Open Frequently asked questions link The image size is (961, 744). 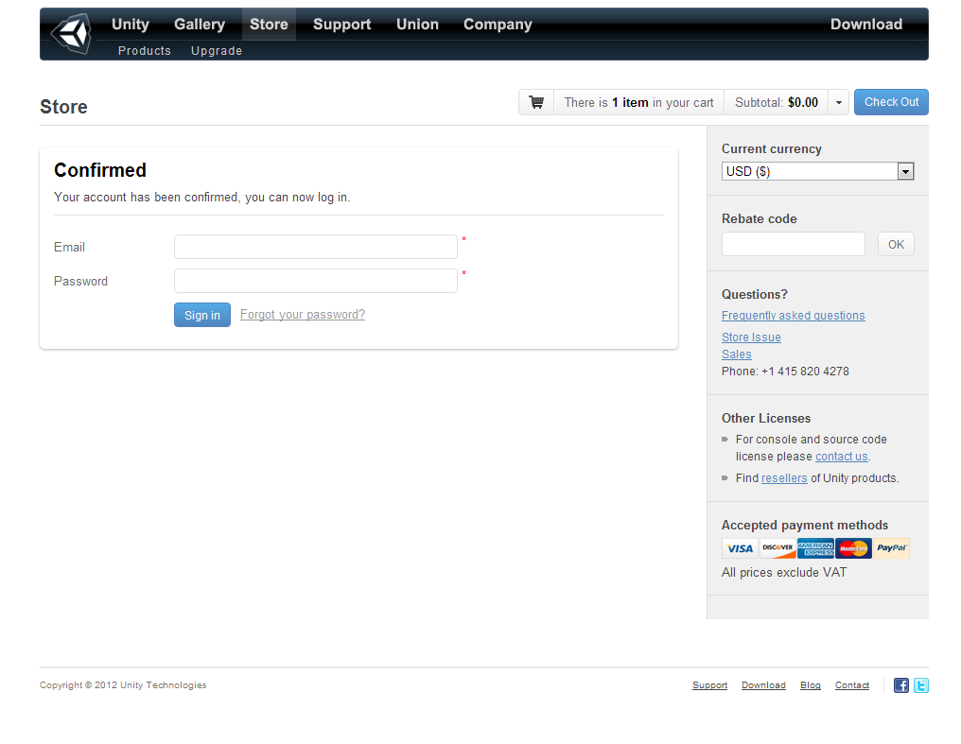pyautogui.click(x=793, y=316)
